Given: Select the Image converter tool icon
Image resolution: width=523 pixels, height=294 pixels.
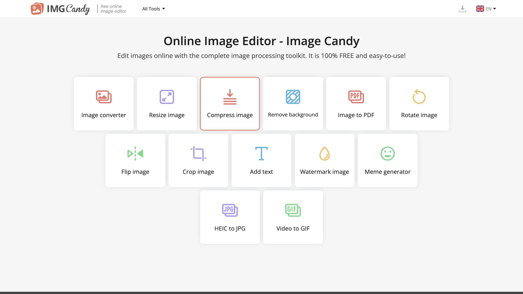Looking at the screenshot, I should point(104,97).
